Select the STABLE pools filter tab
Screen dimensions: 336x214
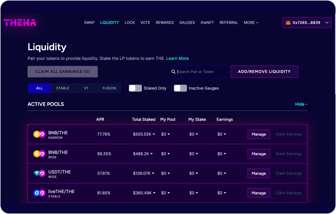[63, 88]
